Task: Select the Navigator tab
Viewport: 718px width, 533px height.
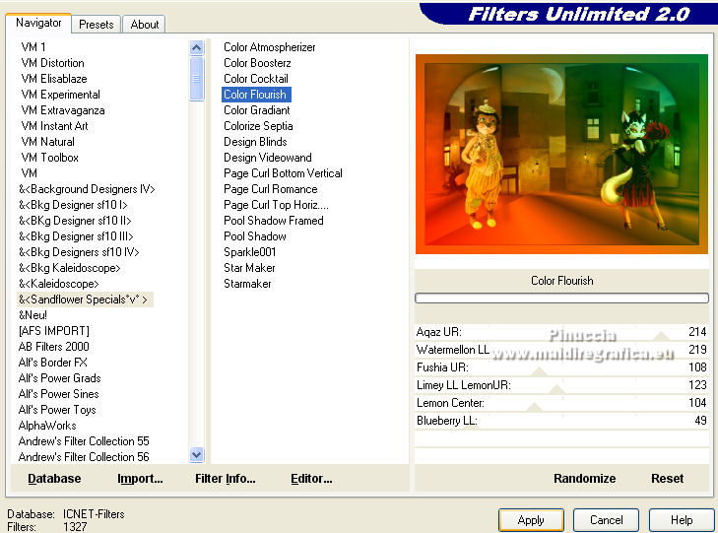Action: [x=38, y=23]
